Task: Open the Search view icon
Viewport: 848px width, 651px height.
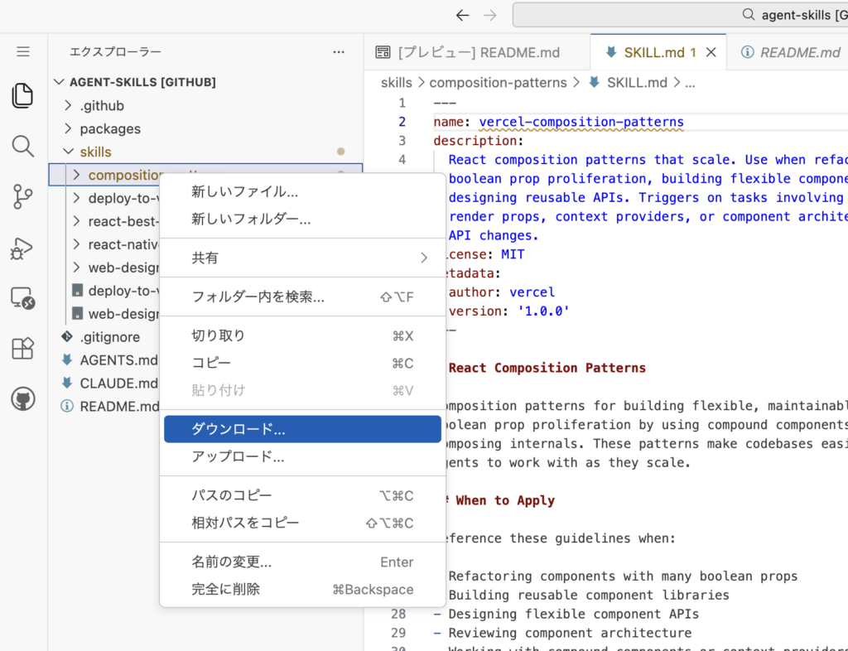Action: pyautogui.click(x=23, y=147)
